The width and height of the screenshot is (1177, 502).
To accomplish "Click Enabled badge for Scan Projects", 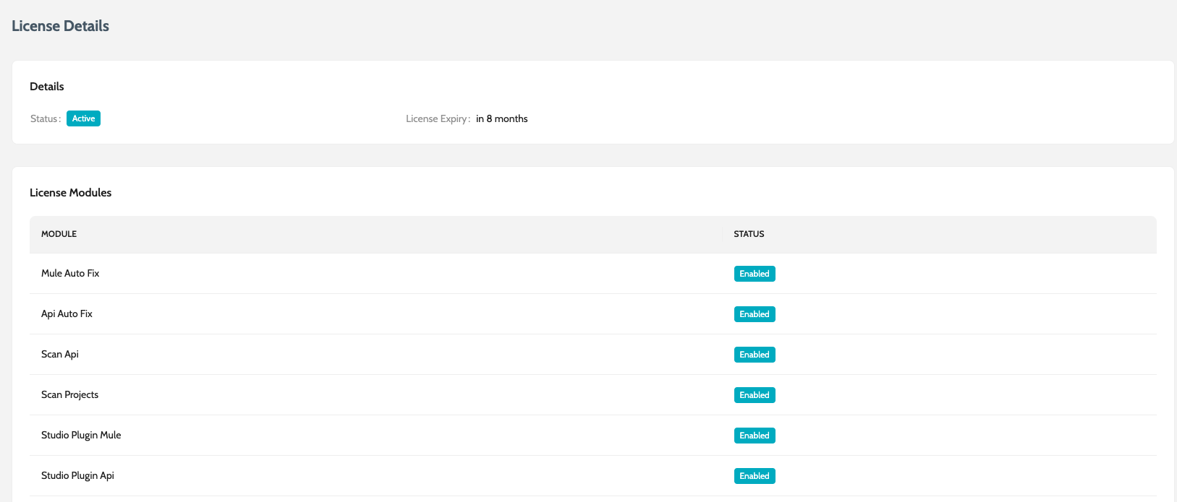I will click(x=754, y=395).
